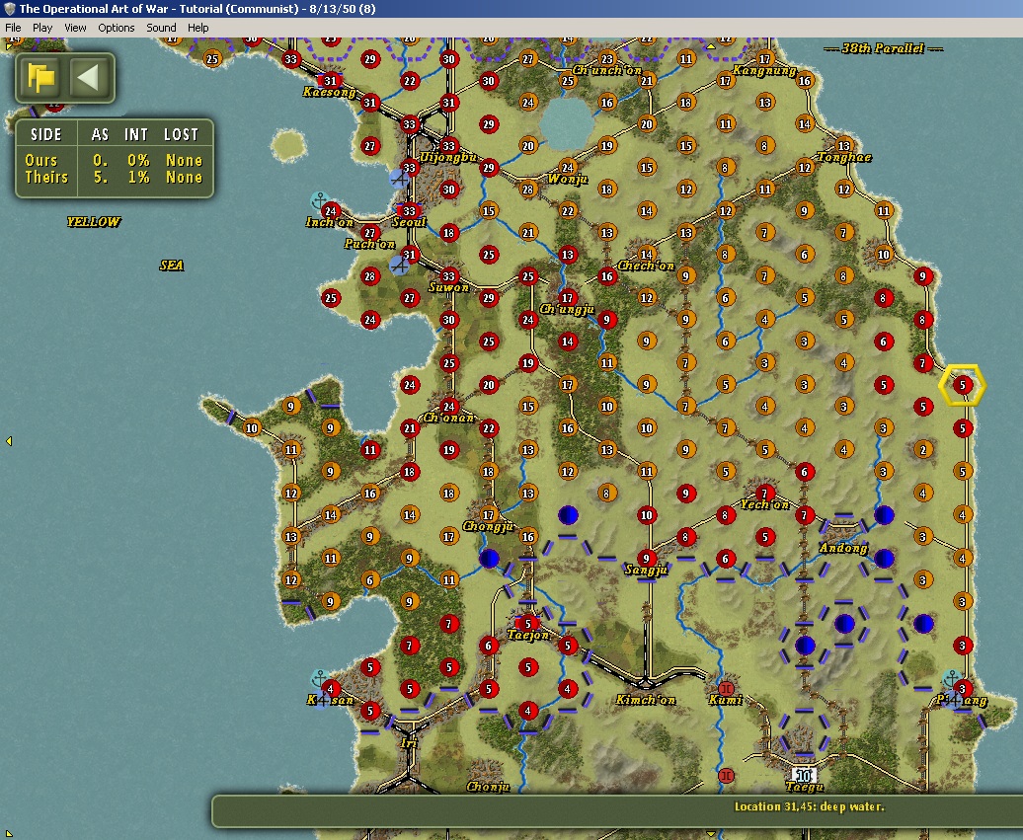
Task: Click the 'Location 31,45: deep water.' status text
Action: (x=809, y=806)
